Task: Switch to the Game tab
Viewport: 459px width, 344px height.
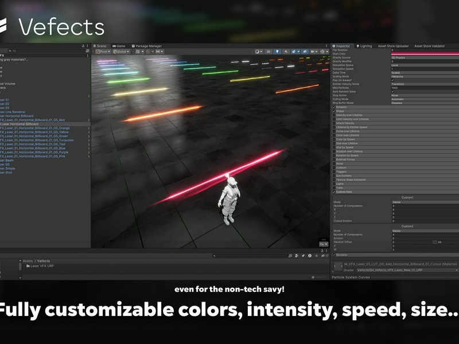Action: click(119, 46)
